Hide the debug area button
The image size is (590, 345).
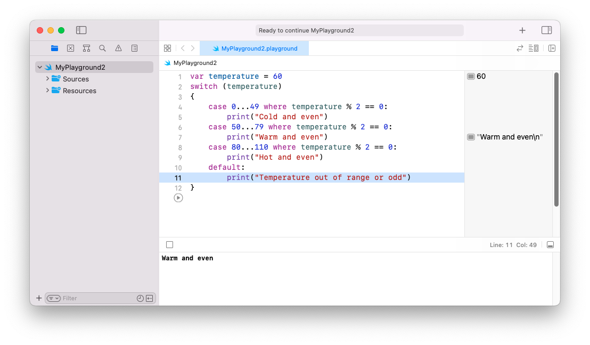[x=550, y=245]
